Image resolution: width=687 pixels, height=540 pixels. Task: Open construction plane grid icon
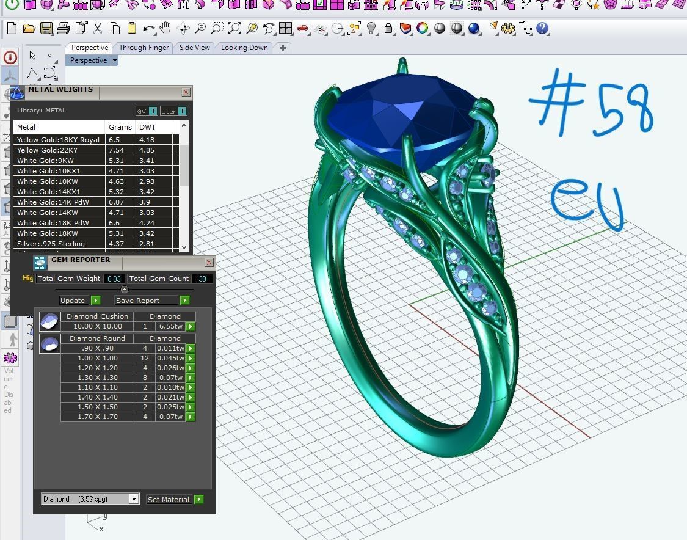[x=321, y=29]
